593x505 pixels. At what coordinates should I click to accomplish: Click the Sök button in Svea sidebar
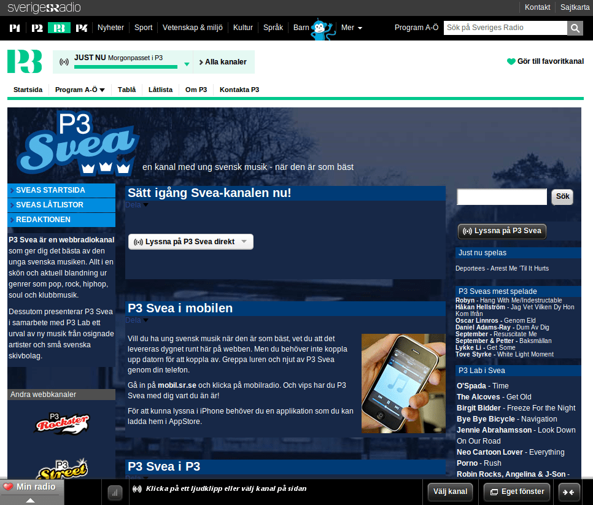pos(562,196)
